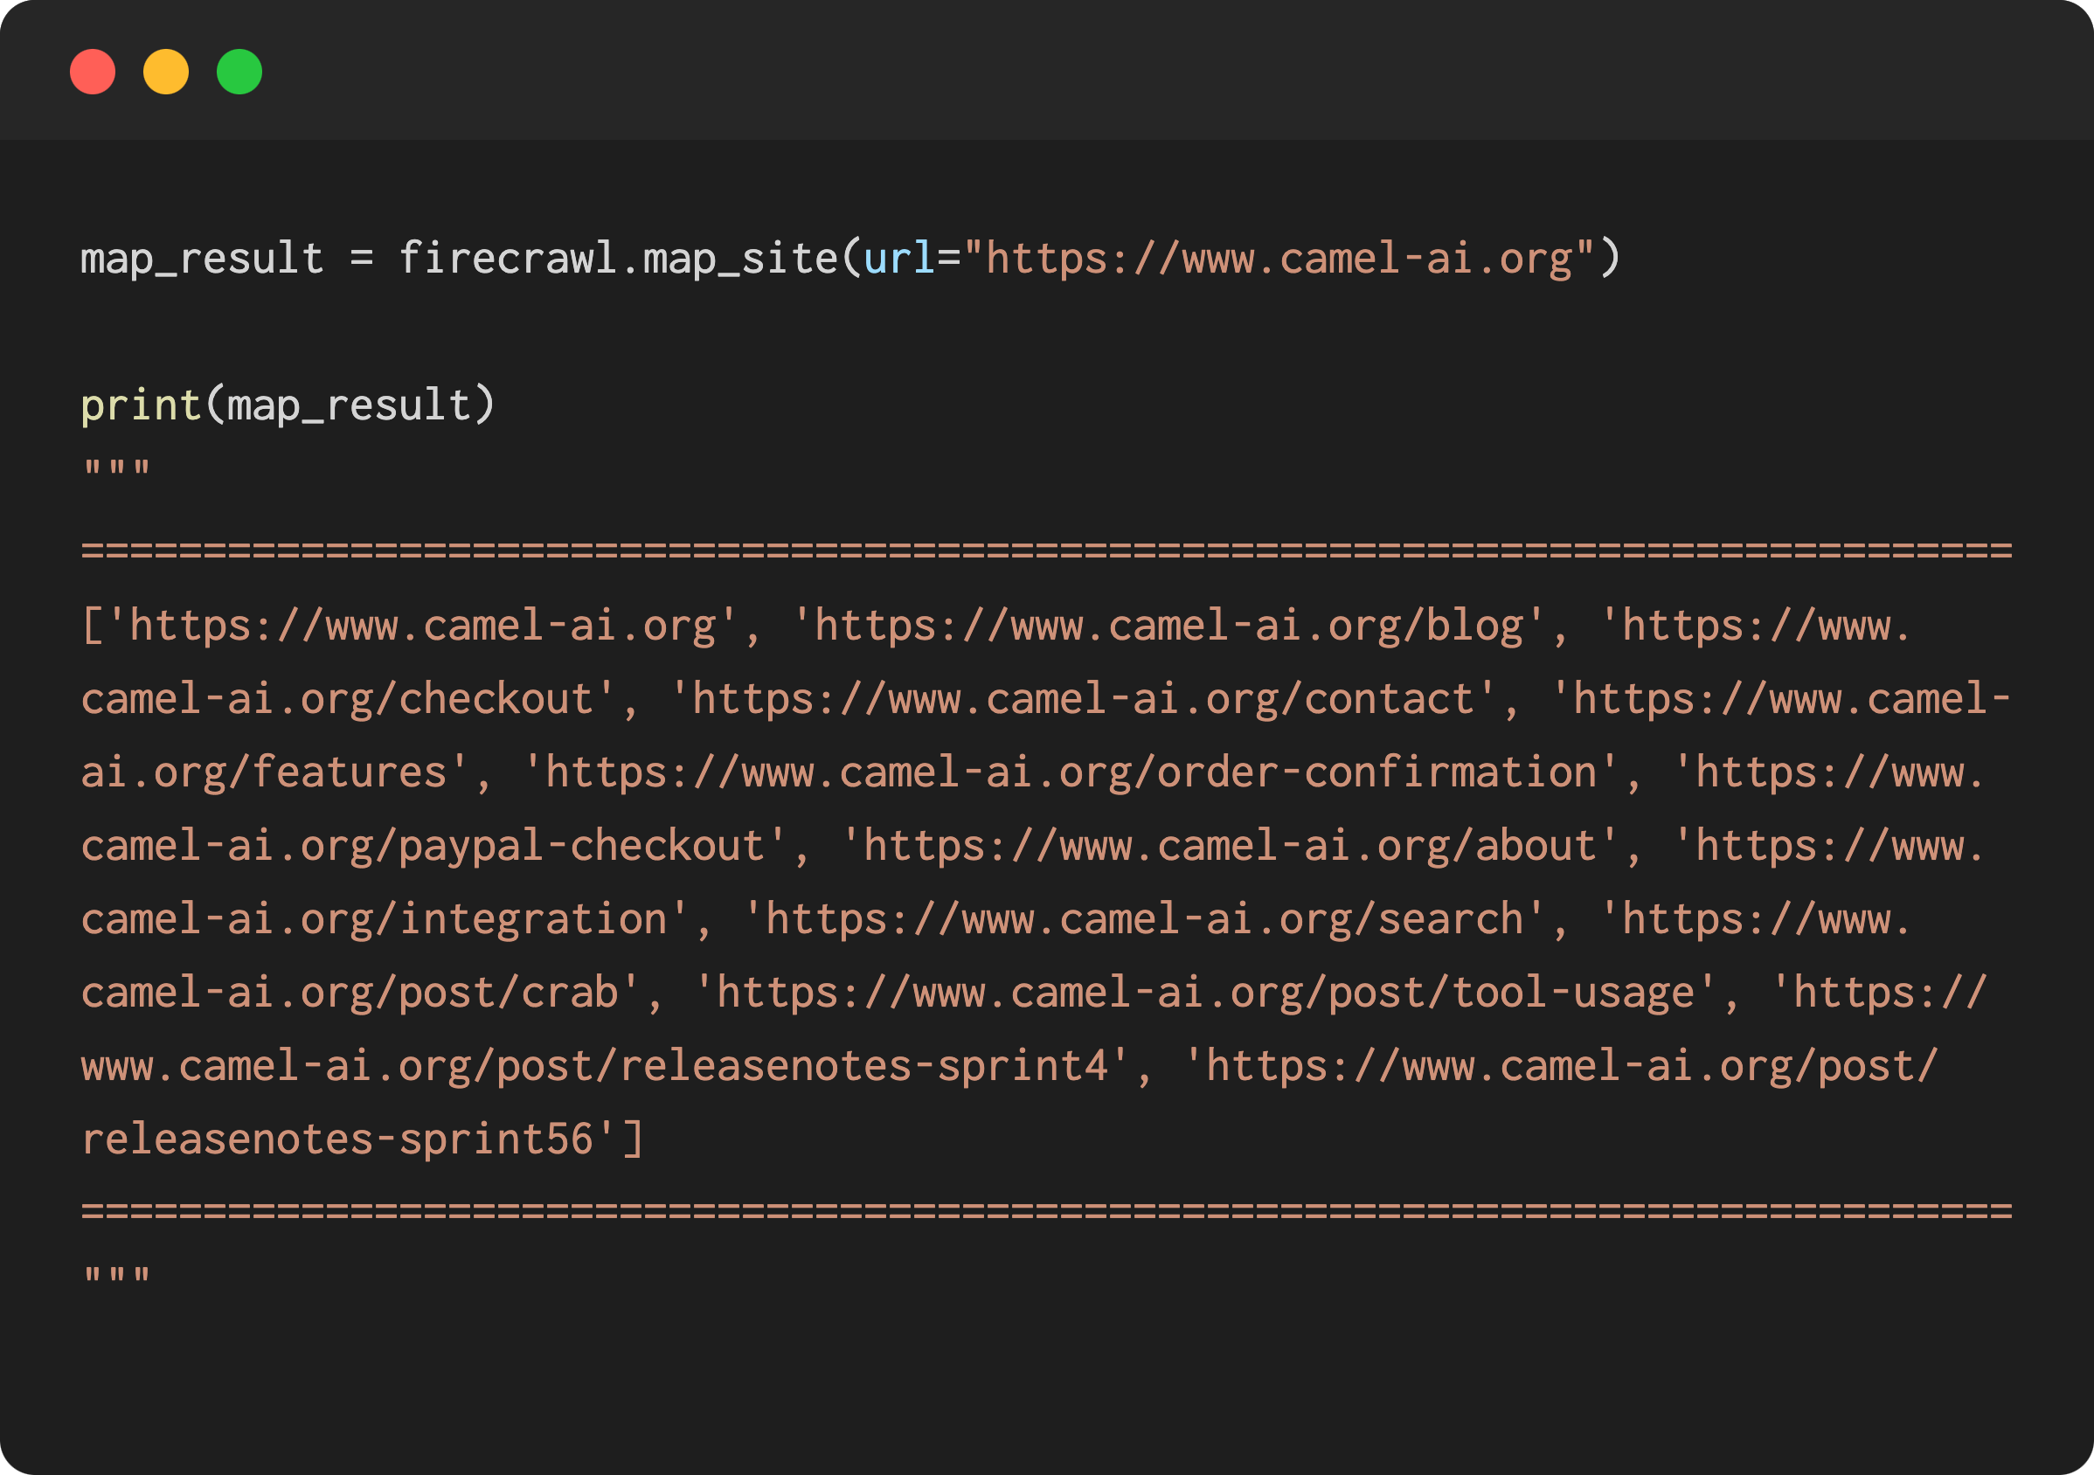The height and width of the screenshot is (1475, 2094).
Task: Click the yellow minimize dot
Action: pos(166,72)
